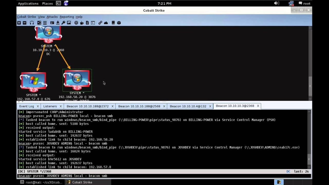Click the gear Windows executable generator icon
Viewport: 329px width, 185px height.
(76, 23)
